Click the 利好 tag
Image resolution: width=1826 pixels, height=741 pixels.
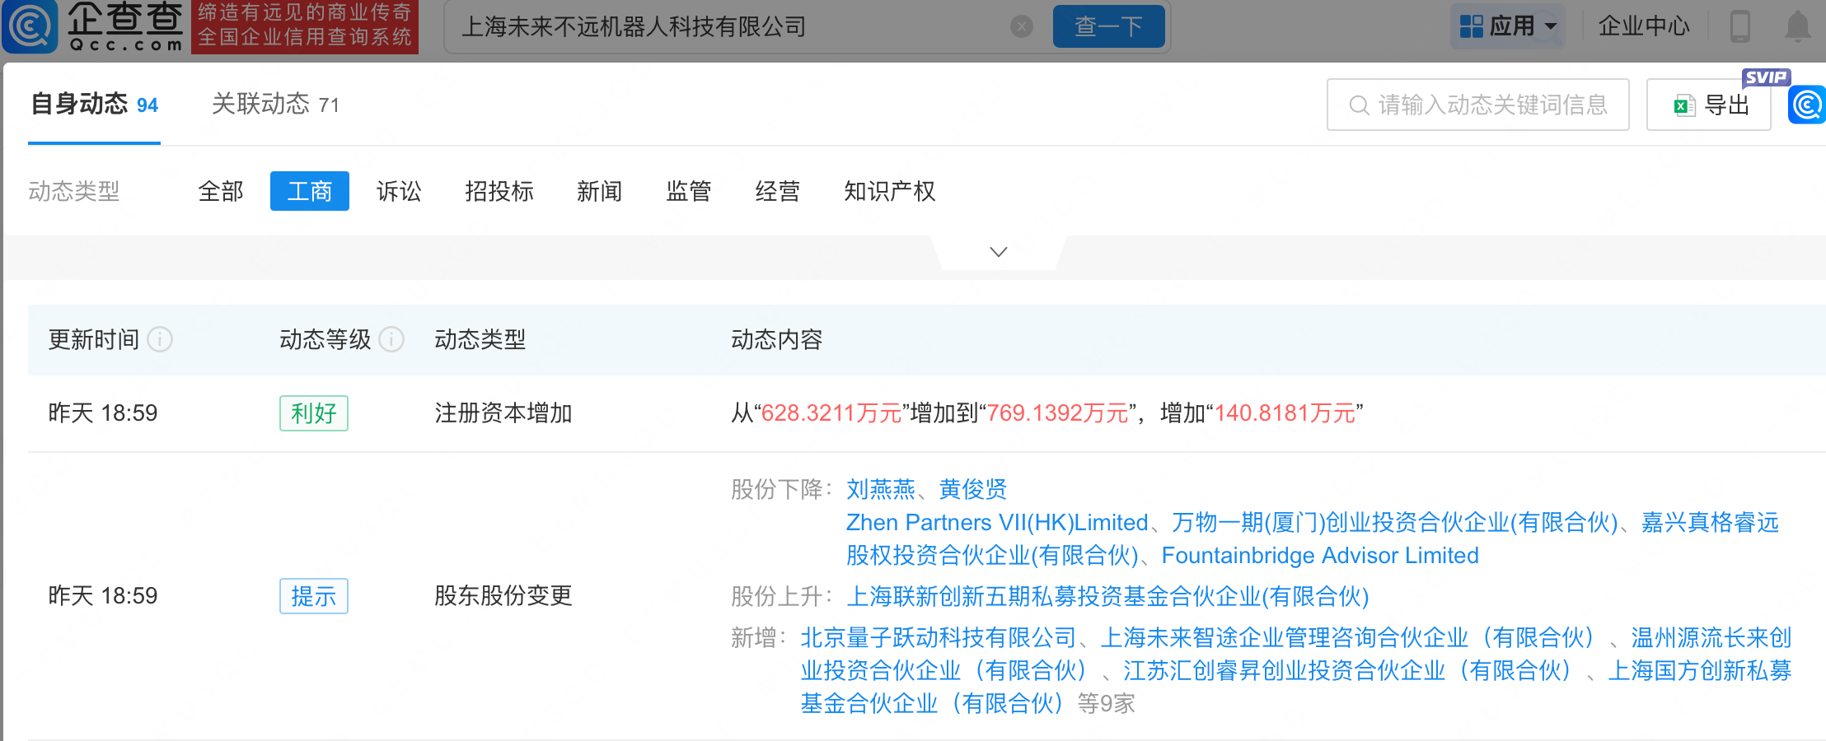314,413
